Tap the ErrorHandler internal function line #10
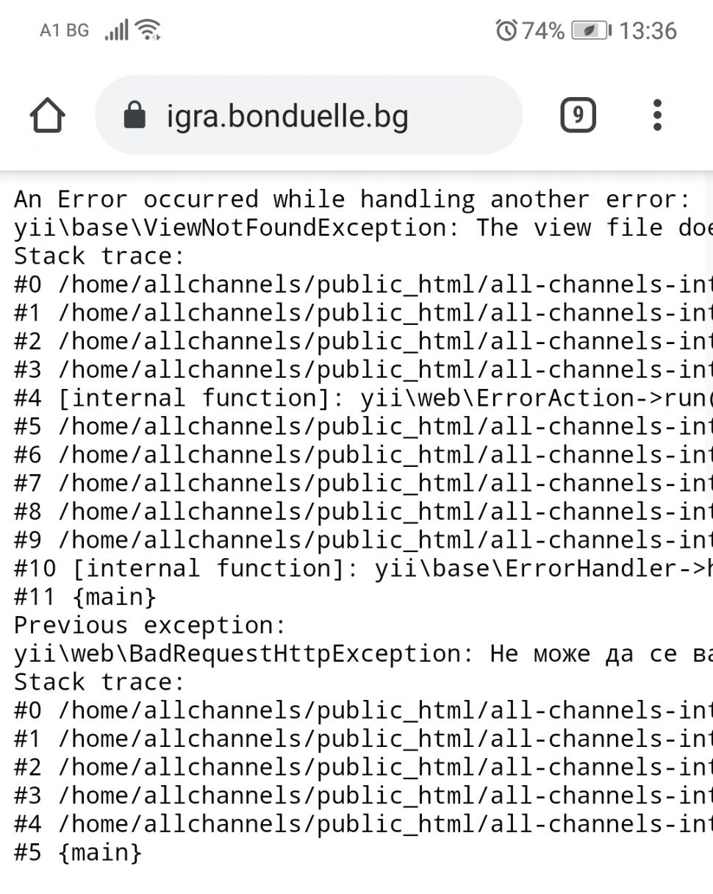 click(360, 568)
